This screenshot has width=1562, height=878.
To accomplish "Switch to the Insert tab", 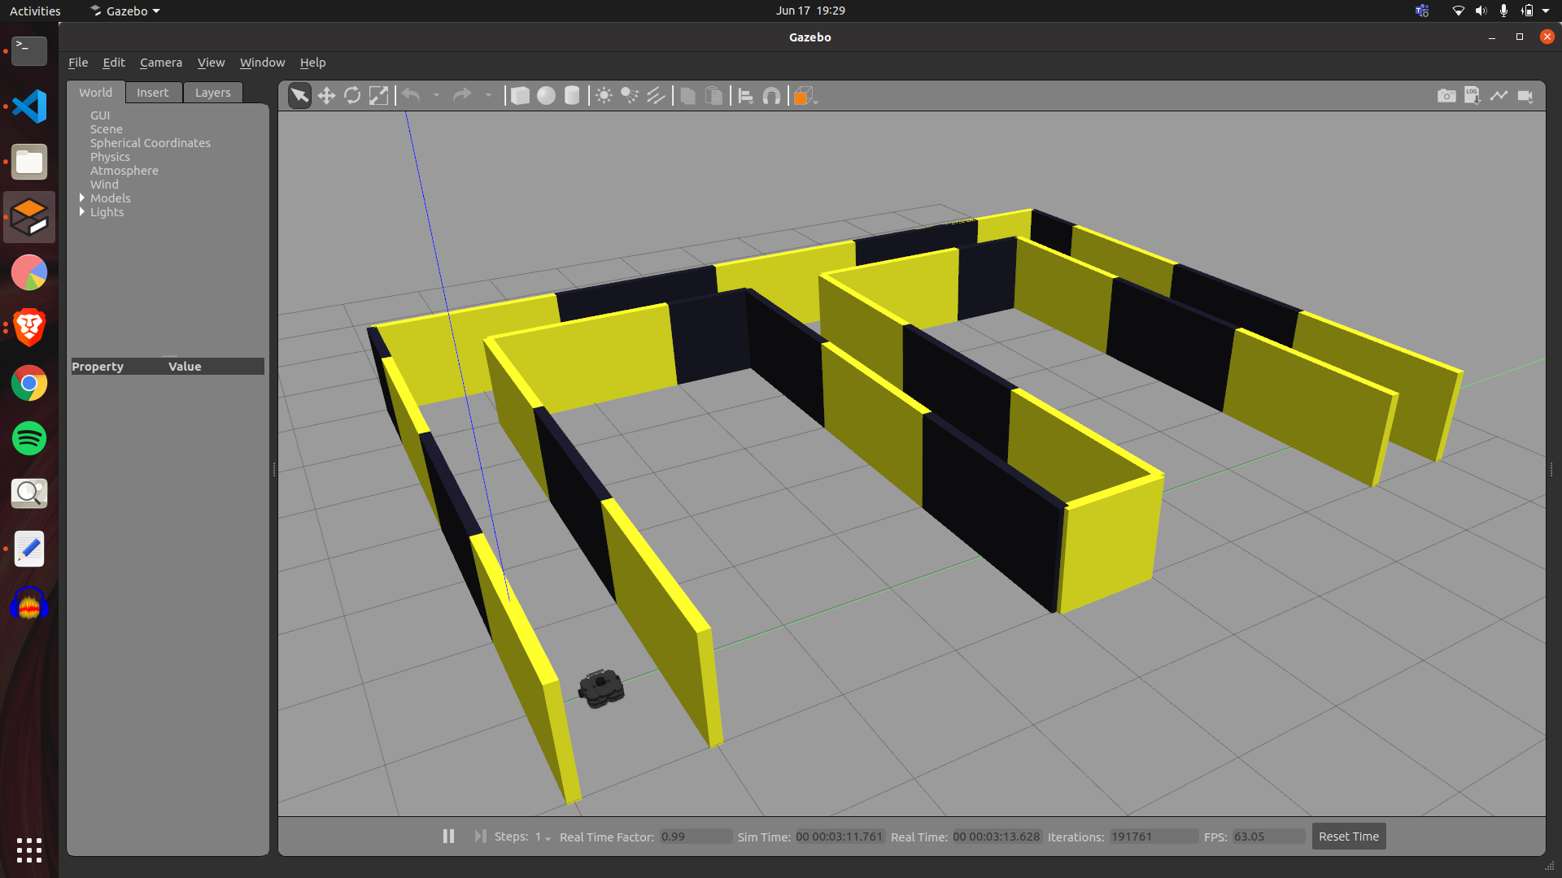I will 153,93.
